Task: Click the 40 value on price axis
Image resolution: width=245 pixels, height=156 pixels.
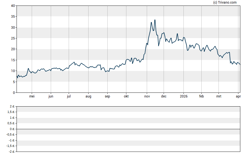Action: (13, 6)
